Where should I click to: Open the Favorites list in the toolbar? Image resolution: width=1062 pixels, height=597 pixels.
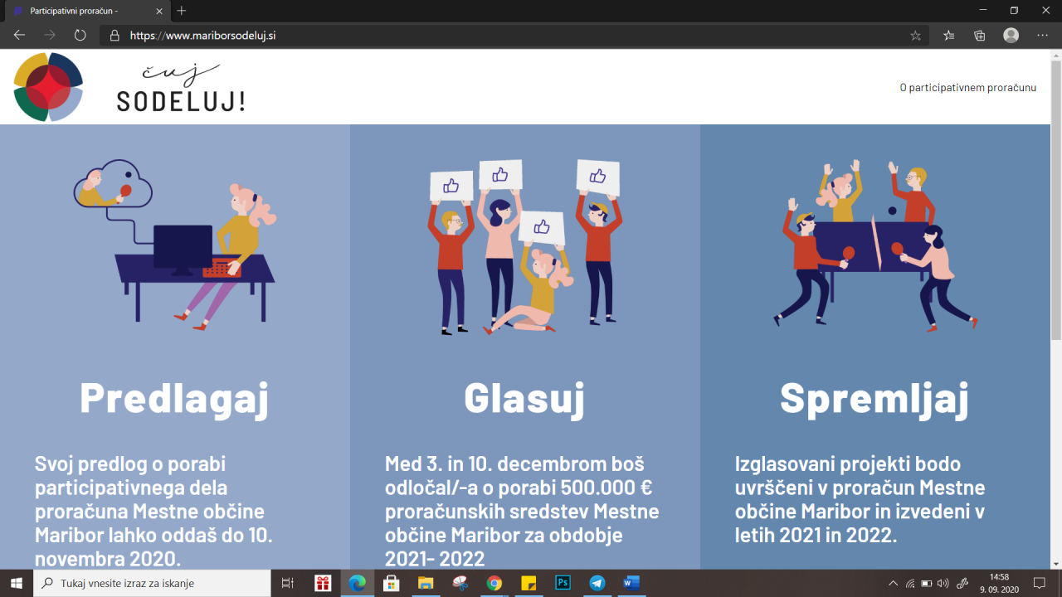(x=949, y=36)
